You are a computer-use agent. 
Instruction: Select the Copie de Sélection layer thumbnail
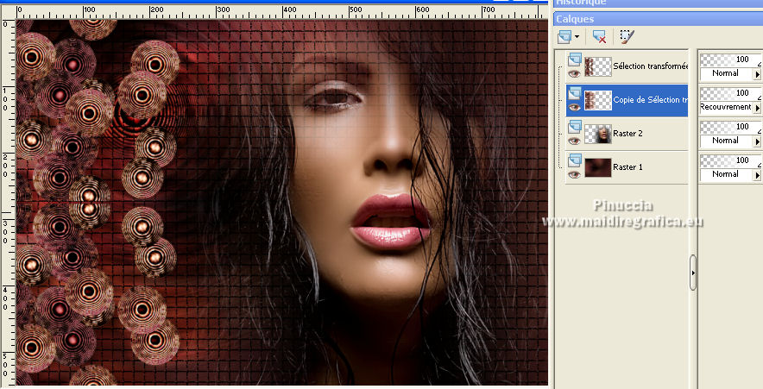coord(597,100)
